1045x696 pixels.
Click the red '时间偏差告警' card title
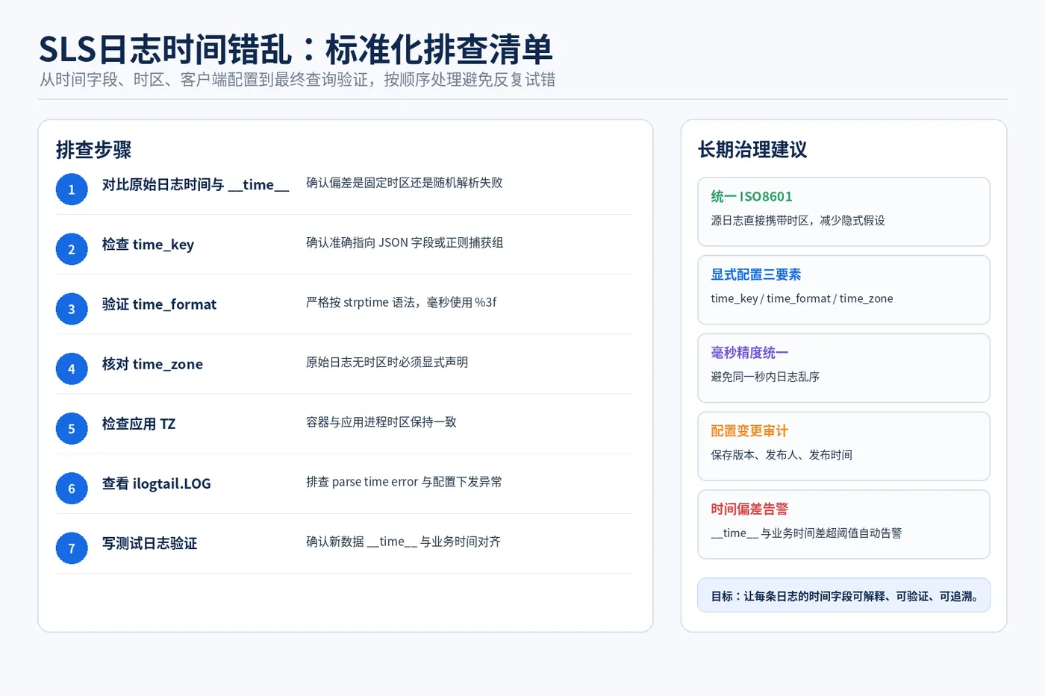(749, 510)
